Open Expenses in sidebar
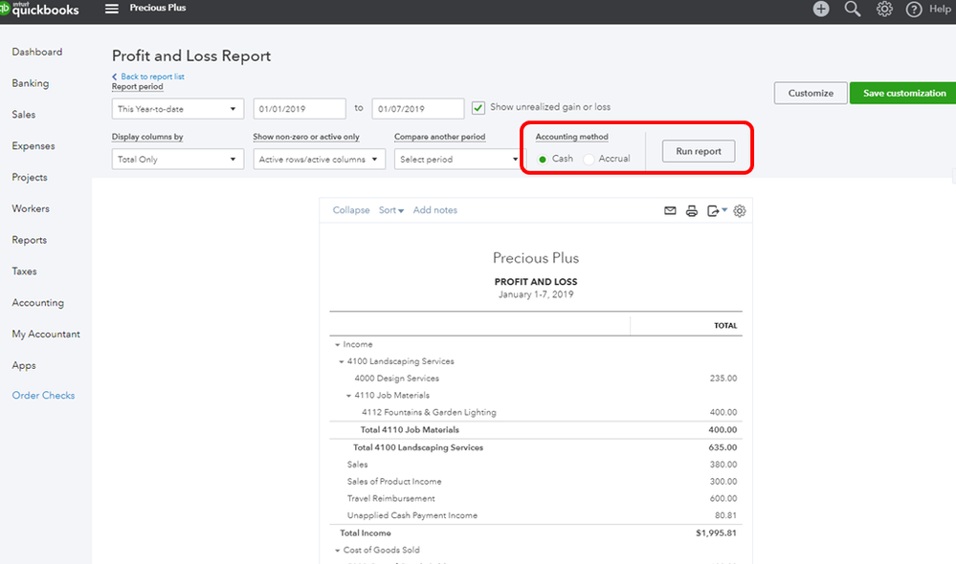Screen dimensions: 956x564 (33, 146)
